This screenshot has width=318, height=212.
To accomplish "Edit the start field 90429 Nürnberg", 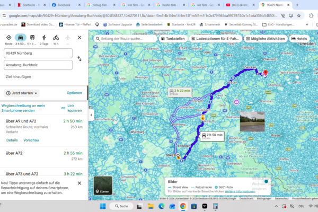I will point(38,53).
